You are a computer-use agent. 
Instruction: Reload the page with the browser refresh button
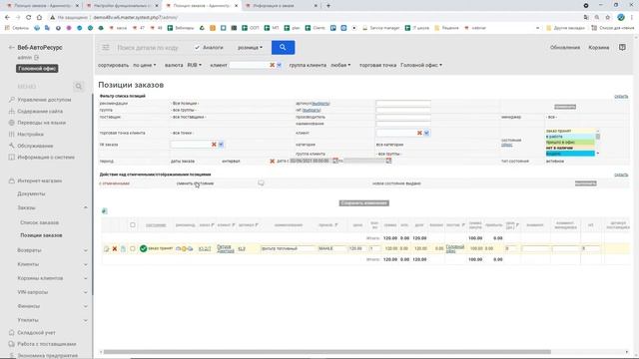pyautogui.click(x=28, y=18)
